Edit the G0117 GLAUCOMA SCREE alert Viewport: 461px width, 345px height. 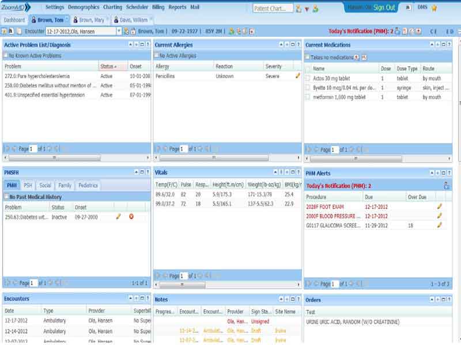[x=440, y=225]
